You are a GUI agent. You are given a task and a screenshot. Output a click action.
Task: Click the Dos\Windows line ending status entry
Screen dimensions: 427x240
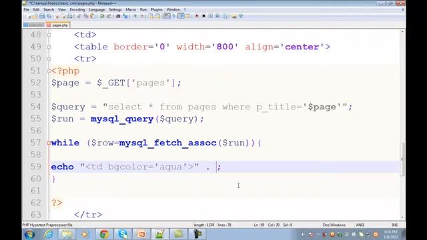(x=334, y=225)
